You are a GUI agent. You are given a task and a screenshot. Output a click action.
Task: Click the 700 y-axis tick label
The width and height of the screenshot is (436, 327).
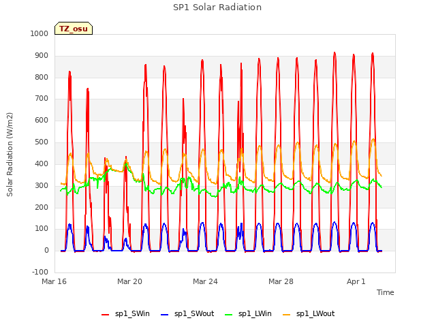(x=42, y=98)
